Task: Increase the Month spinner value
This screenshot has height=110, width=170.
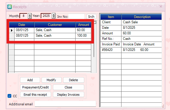Action: [30, 15]
